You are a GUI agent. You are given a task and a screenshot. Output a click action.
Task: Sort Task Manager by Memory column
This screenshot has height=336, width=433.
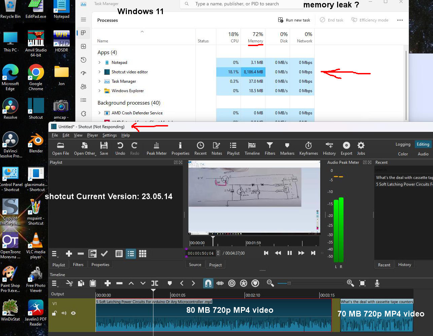(x=255, y=41)
